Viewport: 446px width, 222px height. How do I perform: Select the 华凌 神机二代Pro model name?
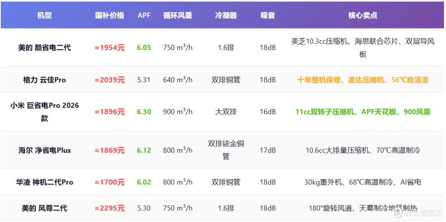click(x=44, y=182)
